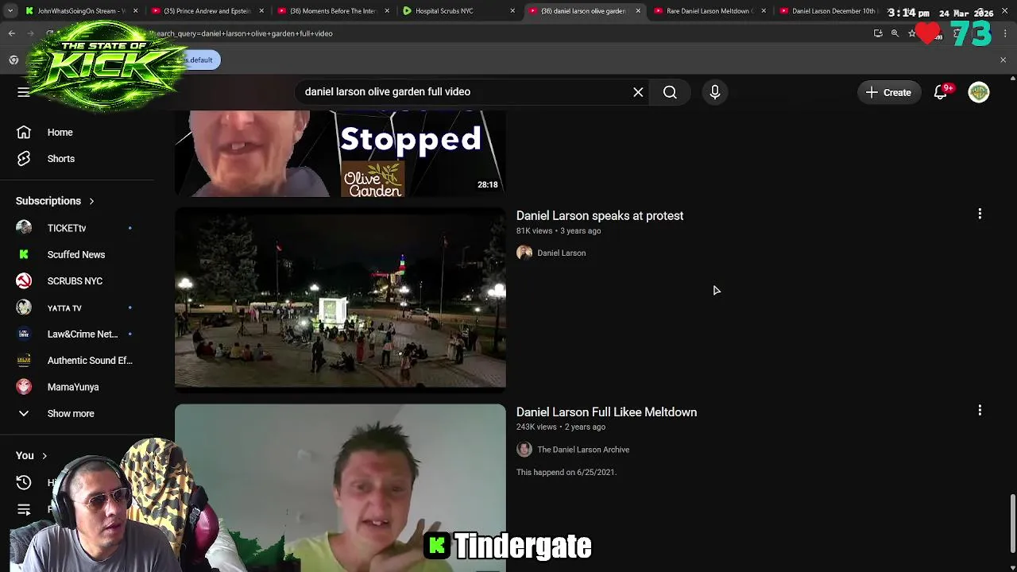Open the MamaYunya channel avatar
Viewport: 1017px width, 572px height.
(x=24, y=387)
